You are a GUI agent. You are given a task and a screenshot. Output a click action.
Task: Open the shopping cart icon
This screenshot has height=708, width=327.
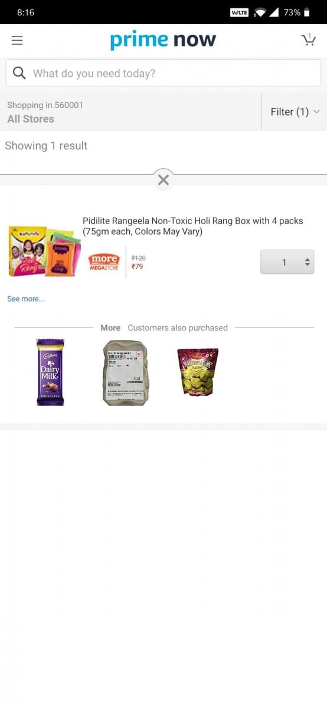[308, 40]
